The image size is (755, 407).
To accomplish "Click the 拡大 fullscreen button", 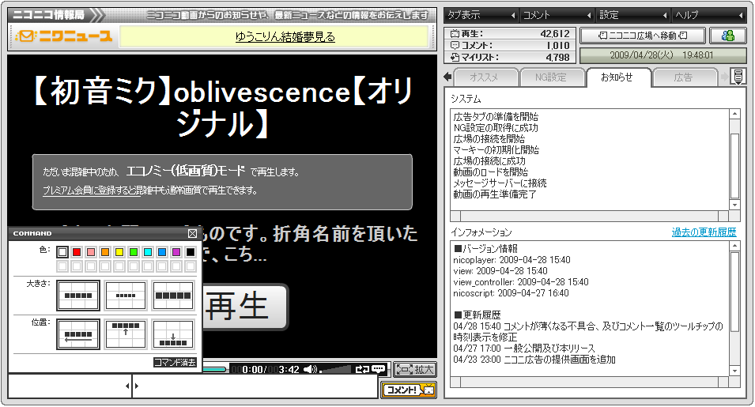I will click(x=415, y=370).
